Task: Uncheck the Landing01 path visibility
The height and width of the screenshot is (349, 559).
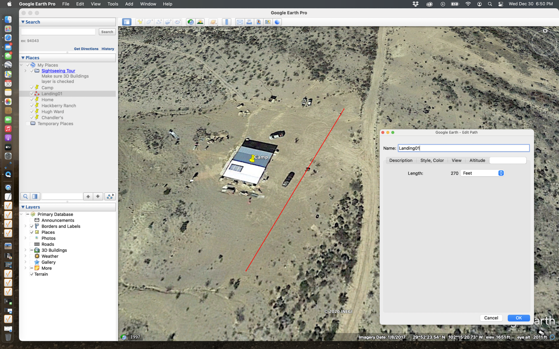Action: click(32, 94)
